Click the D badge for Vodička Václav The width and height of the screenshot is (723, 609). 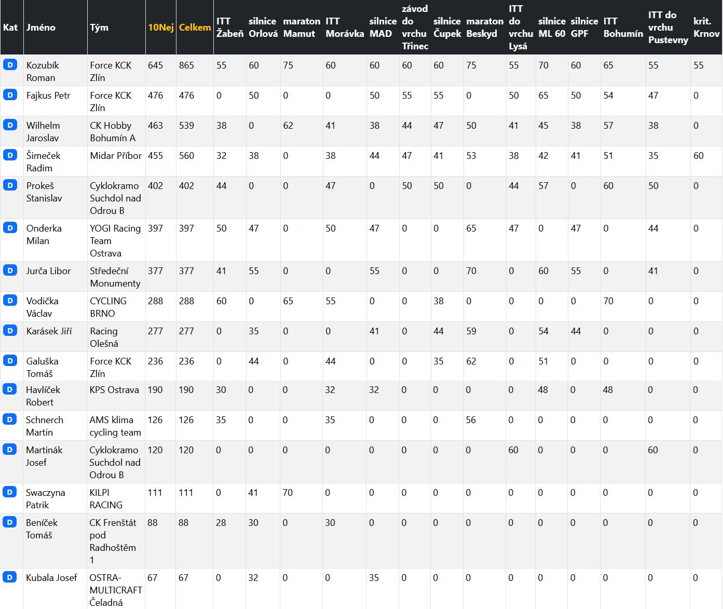[x=10, y=301]
